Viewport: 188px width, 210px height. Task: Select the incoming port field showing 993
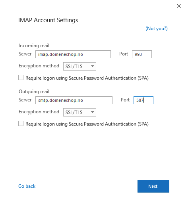(142, 54)
